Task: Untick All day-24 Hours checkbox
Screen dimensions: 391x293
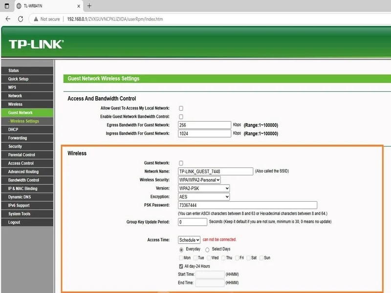Action: (x=181, y=266)
